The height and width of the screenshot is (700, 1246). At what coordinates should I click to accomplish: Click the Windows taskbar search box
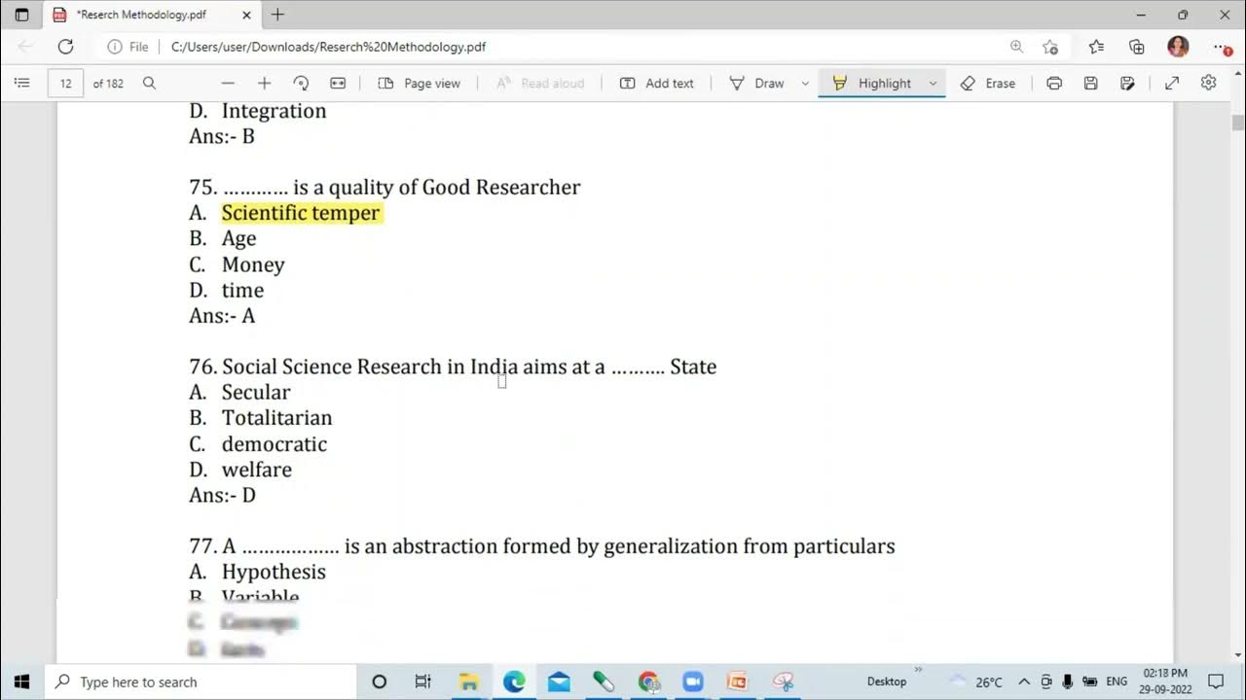202,682
